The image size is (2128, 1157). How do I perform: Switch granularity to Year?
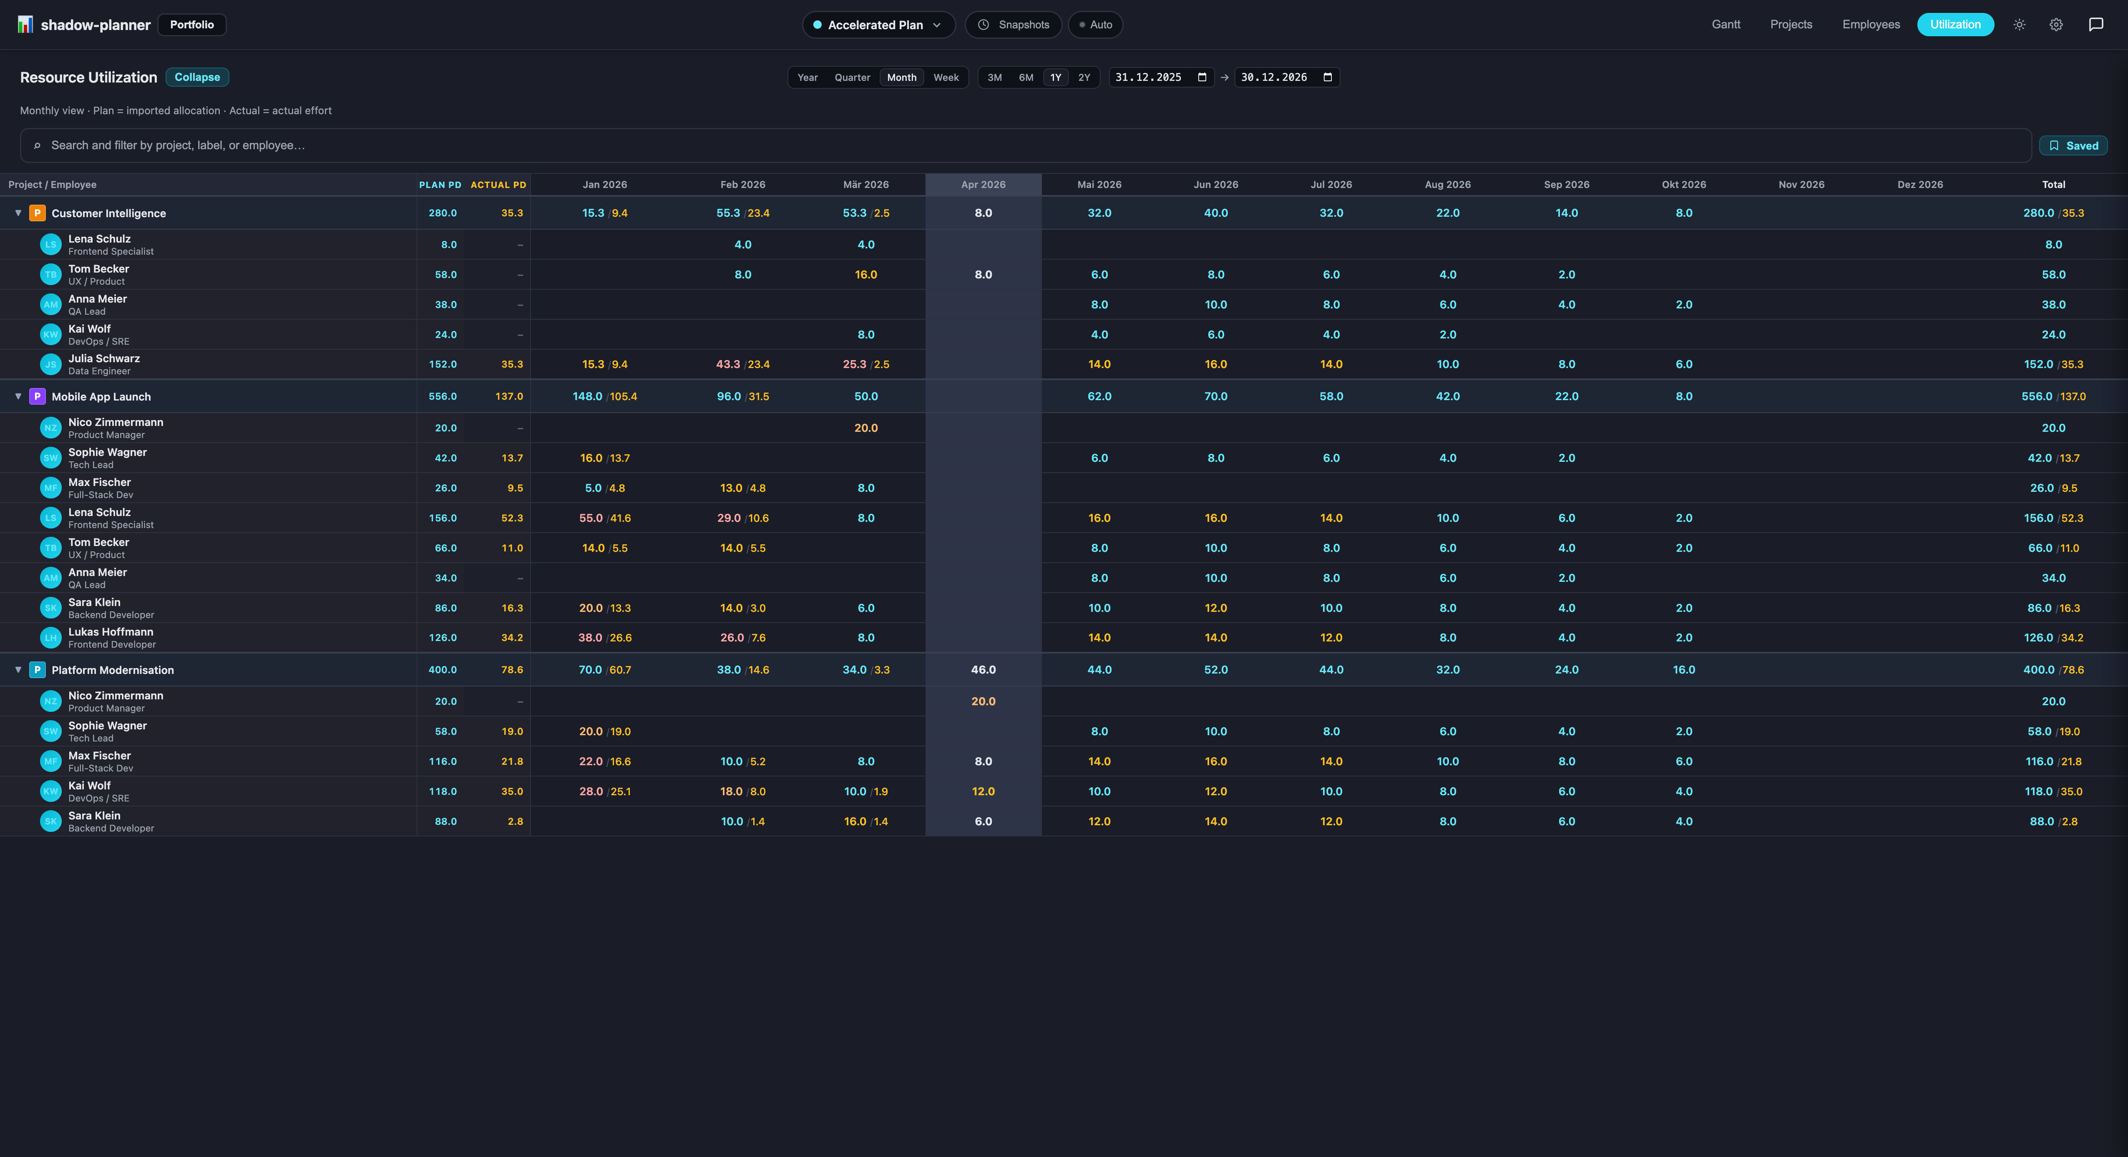(x=807, y=78)
